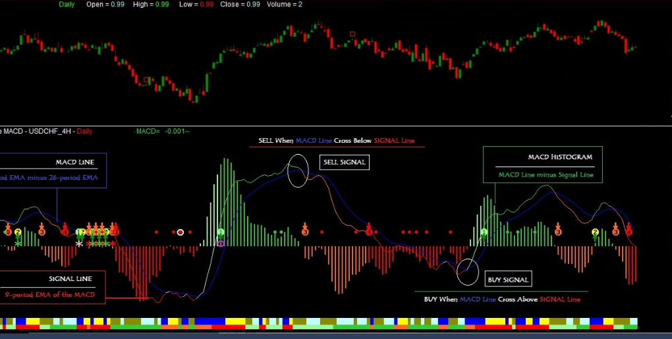Click the High = 0.99 value
The height and width of the screenshot is (339, 672).
(151, 5)
